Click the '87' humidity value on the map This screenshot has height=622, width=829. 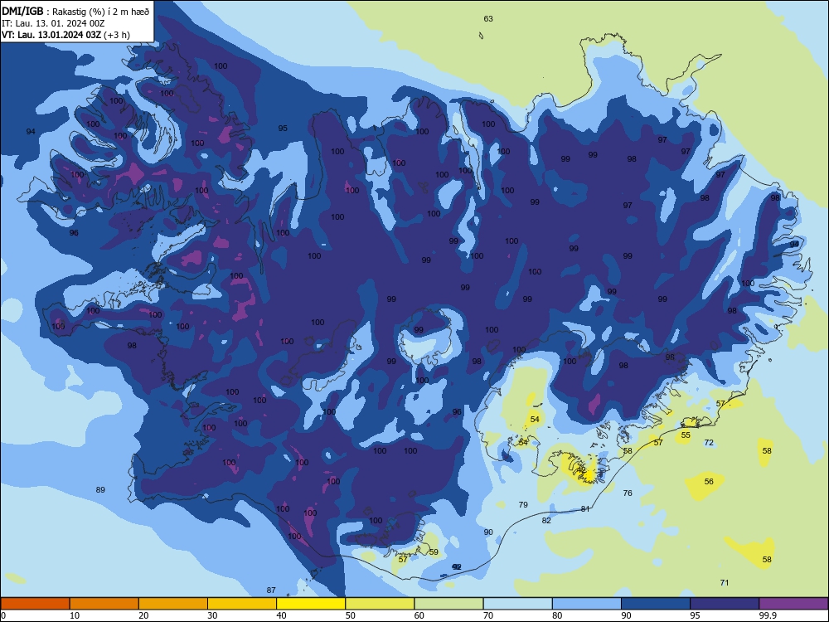(x=271, y=590)
